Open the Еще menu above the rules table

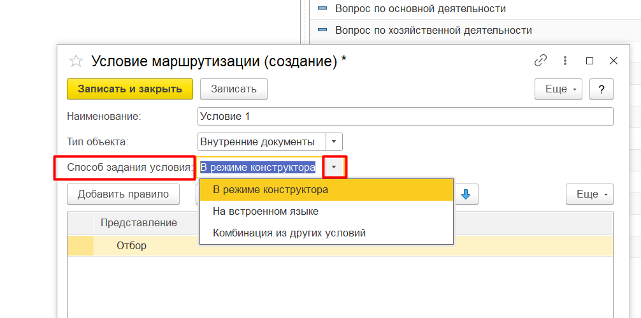coord(589,194)
